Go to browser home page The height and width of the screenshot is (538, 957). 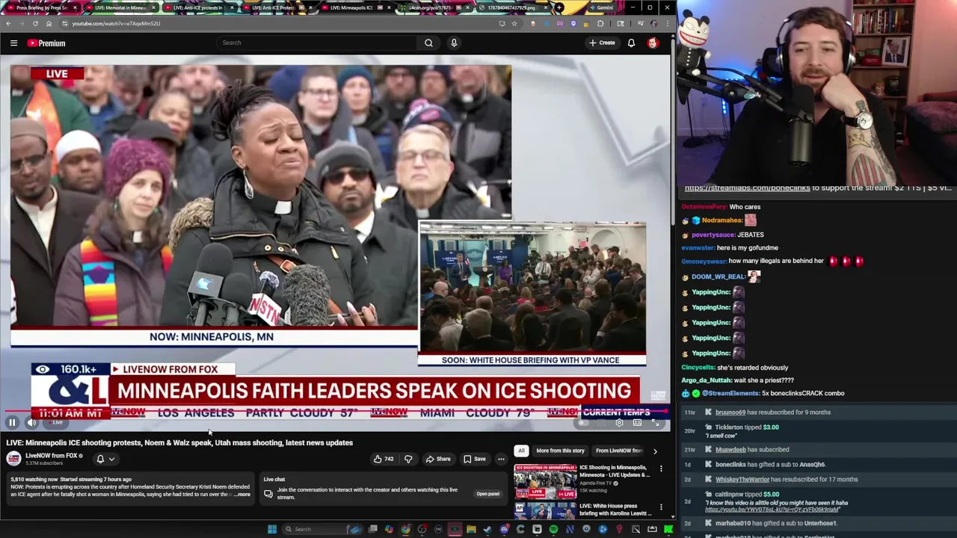49,23
